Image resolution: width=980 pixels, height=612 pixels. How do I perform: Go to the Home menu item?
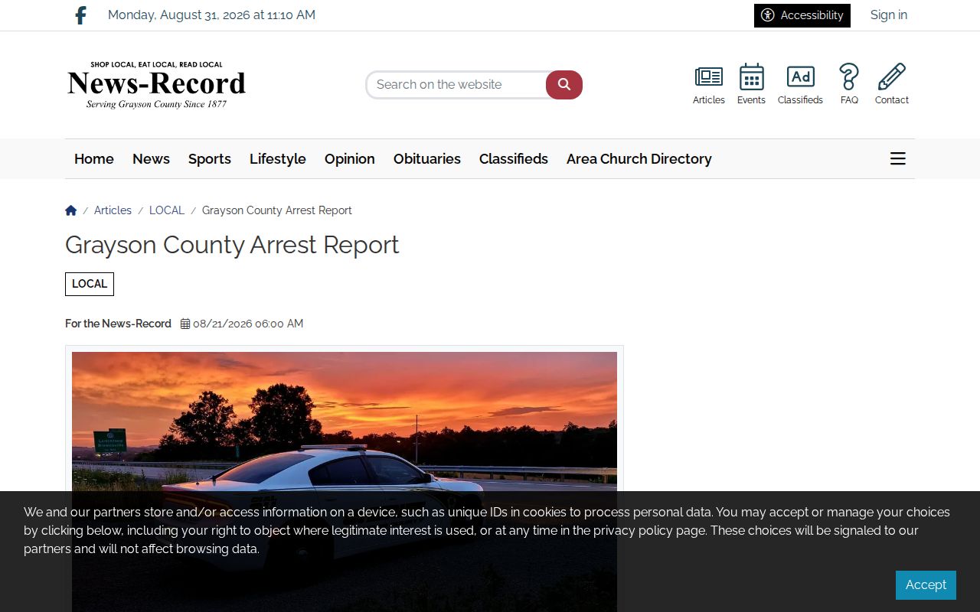tap(94, 159)
